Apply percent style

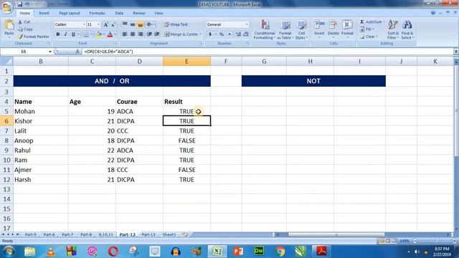point(222,34)
